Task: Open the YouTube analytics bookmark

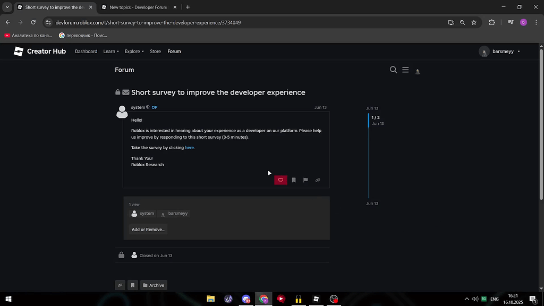Action: pyautogui.click(x=28, y=36)
